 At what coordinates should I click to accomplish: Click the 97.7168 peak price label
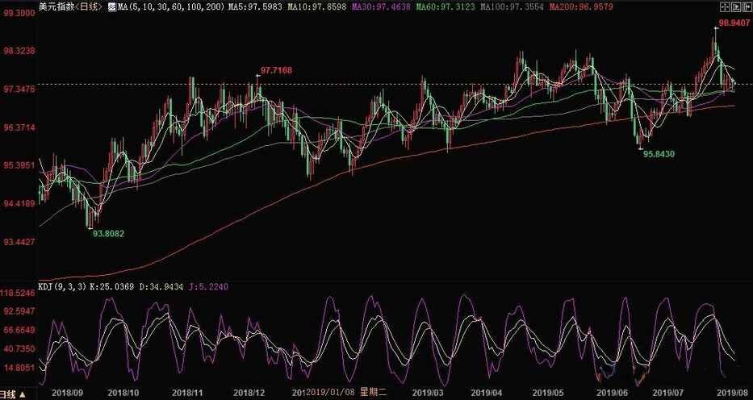pos(276,71)
